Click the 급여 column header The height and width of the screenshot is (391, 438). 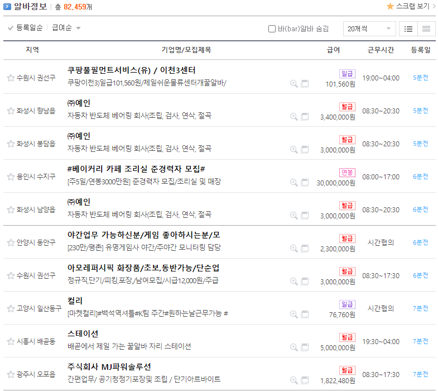coord(333,50)
